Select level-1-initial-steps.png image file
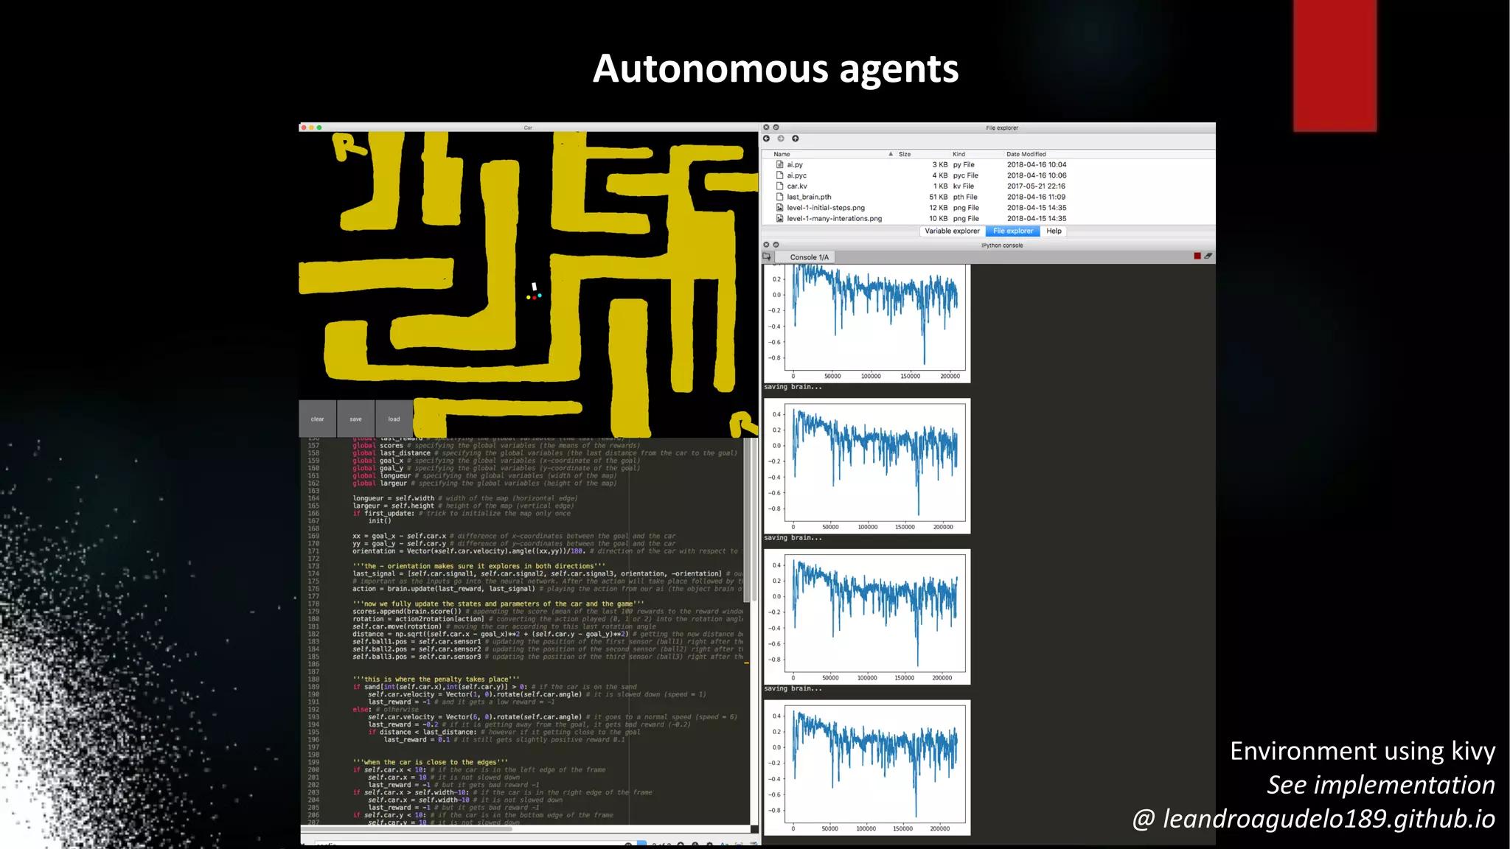This screenshot has height=849, width=1510. 825,208
